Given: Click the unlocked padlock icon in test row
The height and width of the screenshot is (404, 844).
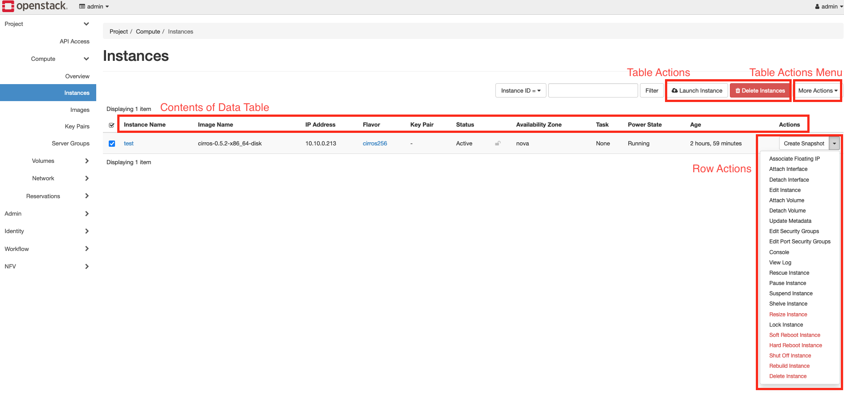Looking at the screenshot, I should [x=498, y=142].
